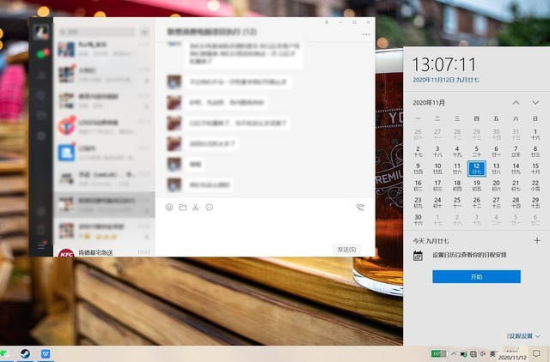Select November 30 in the calendar
Viewport: 550px width, 362px height.
click(418, 220)
